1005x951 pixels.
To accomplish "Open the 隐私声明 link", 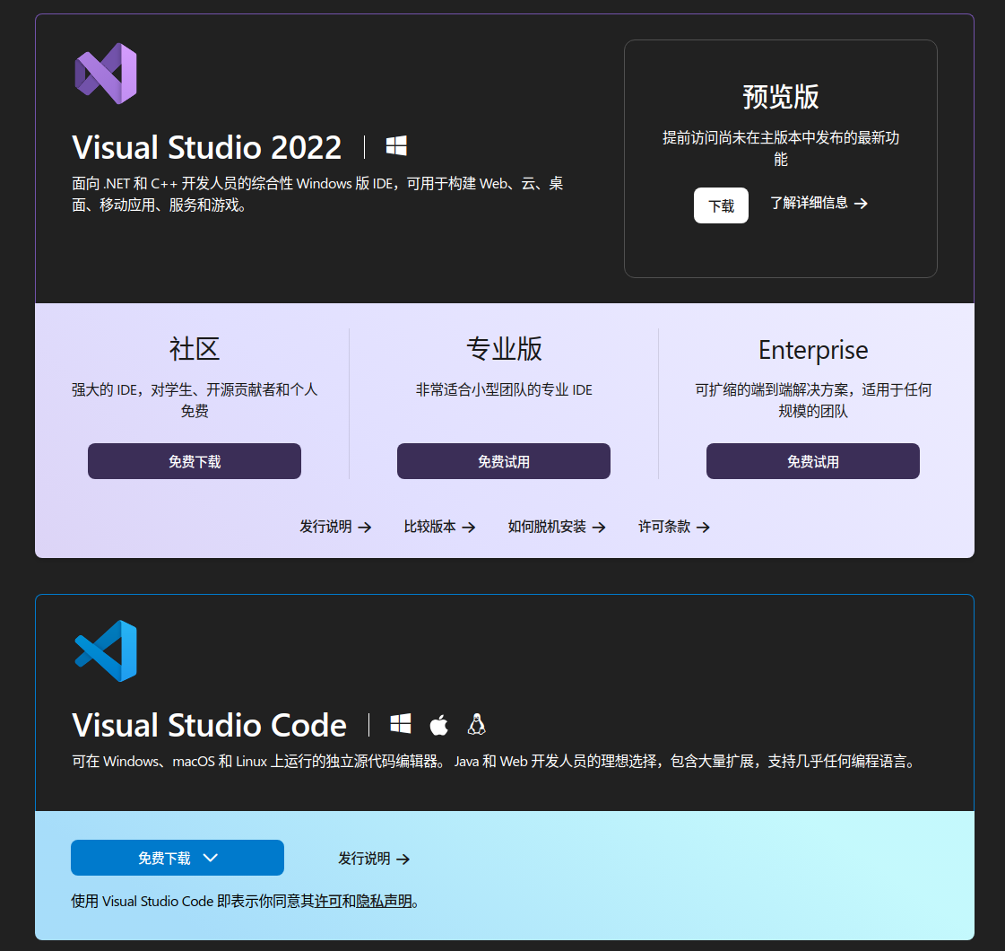I will pos(384,901).
